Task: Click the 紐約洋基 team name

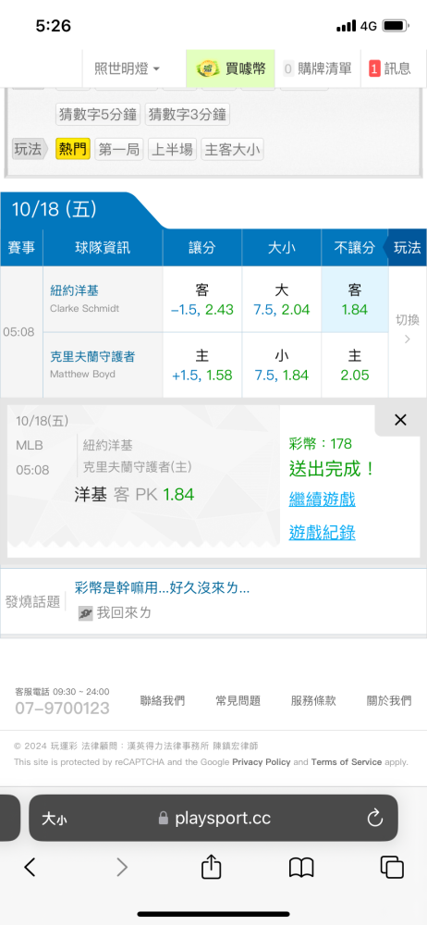Action: [74, 290]
